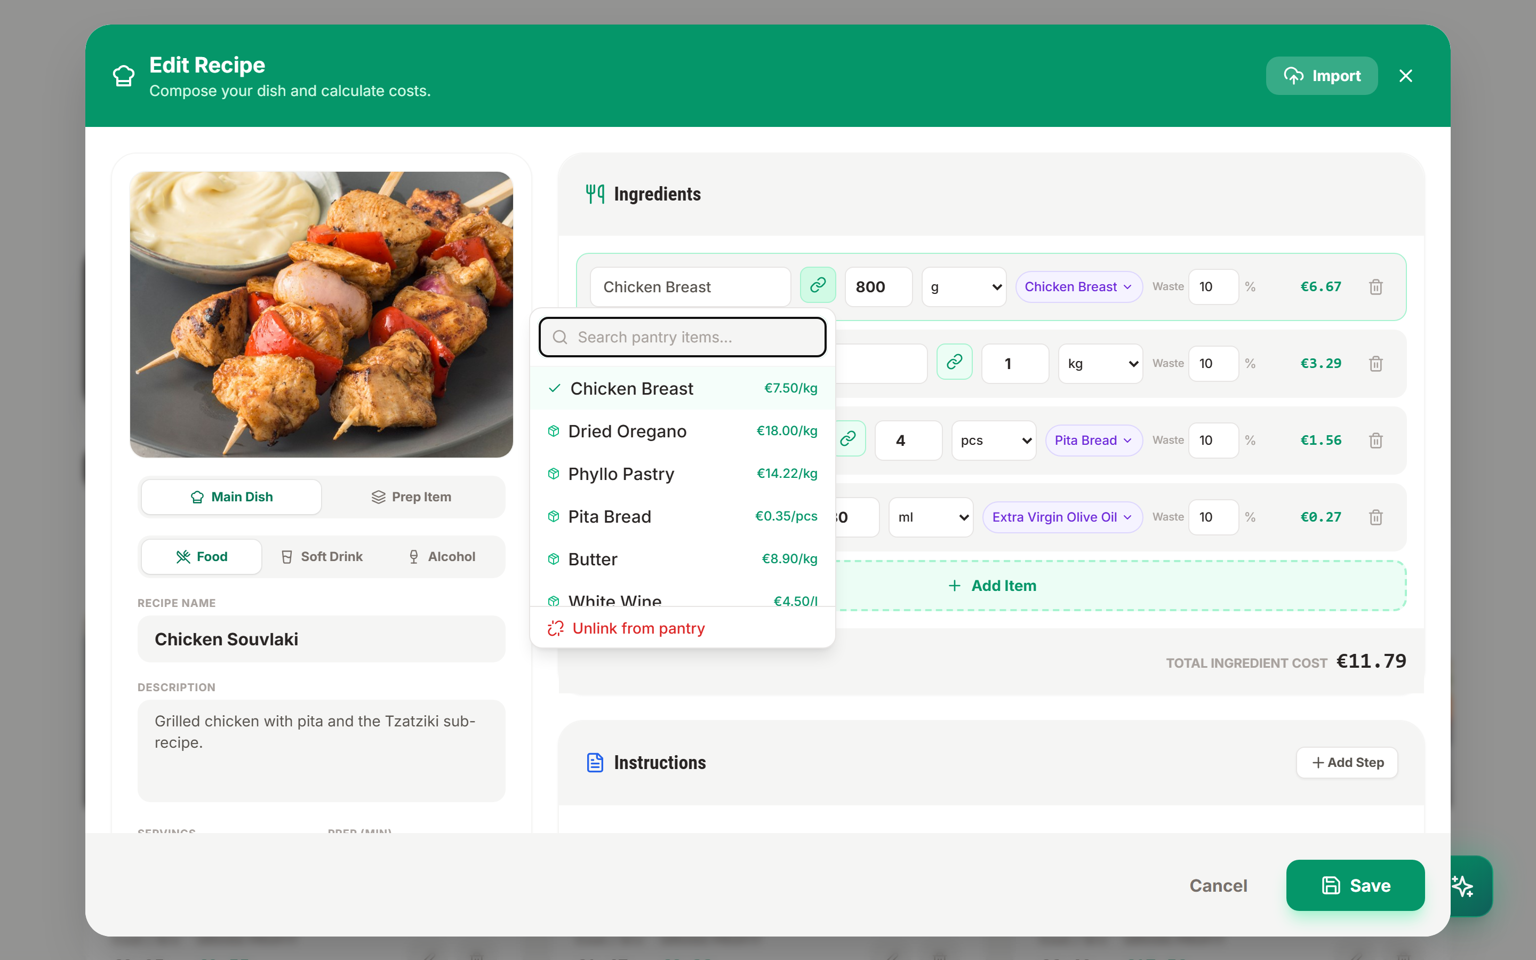Click the quantity field showing 4
1536x960 pixels.
click(x=908, y=441)
